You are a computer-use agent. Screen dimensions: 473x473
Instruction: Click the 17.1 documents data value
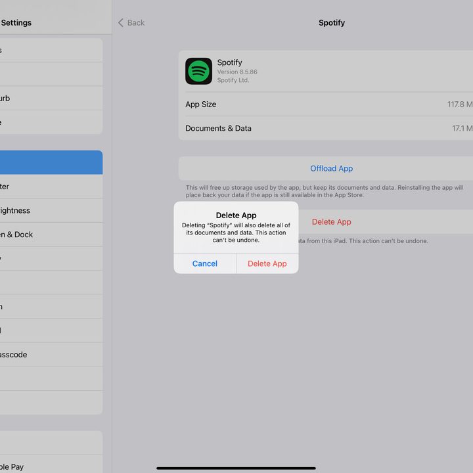(462, 128)
